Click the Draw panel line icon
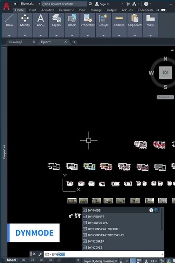This screenshot has width=175, height=263. pyautogui.click(x=9, y=18)
